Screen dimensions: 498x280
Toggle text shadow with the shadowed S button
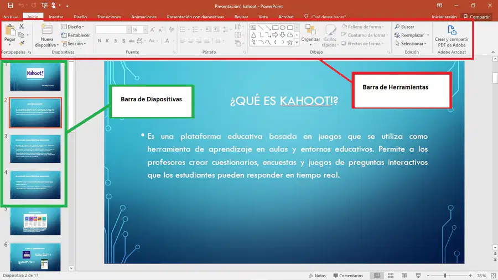[123, 40]
